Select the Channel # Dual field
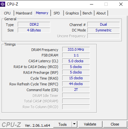128x129 pixels. point(103,24)
